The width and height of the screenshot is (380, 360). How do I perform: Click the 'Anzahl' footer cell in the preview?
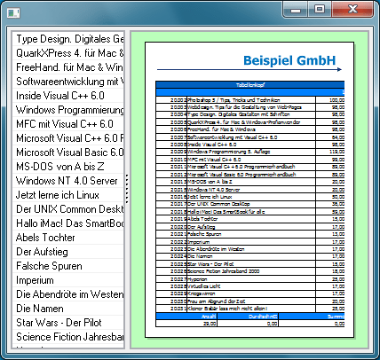click(186, 317)
